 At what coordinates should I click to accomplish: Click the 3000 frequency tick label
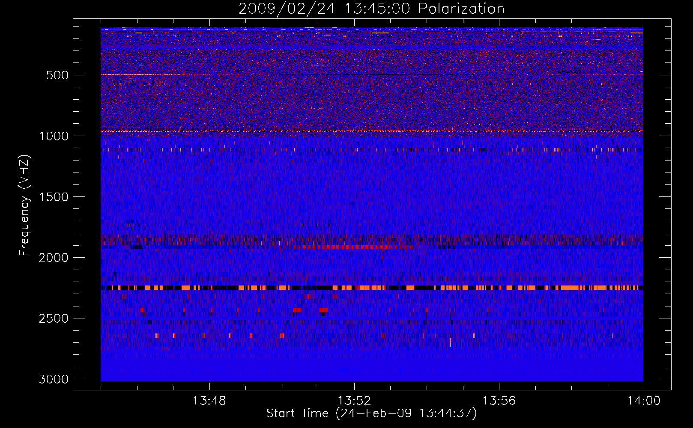click(x=54, y=379)
